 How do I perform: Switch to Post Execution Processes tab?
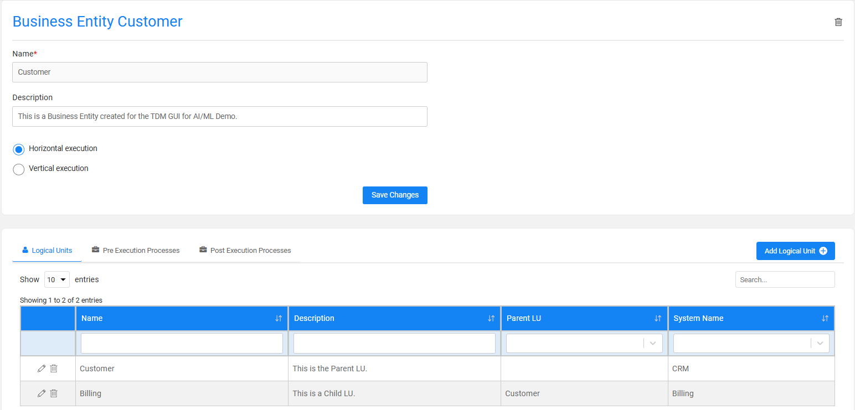[245, 251]
